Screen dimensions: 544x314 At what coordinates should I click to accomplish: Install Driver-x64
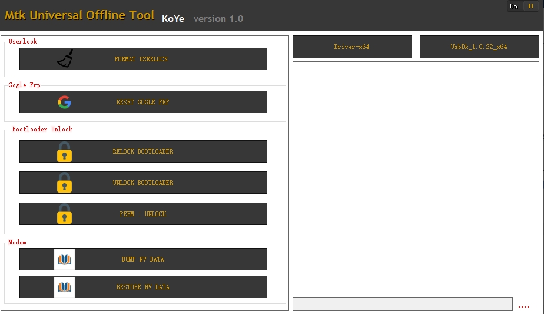(352, 47)
